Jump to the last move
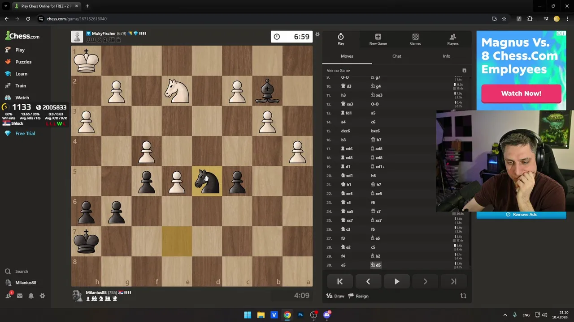This screenshot has height=322, width=574. click(453, 281)
